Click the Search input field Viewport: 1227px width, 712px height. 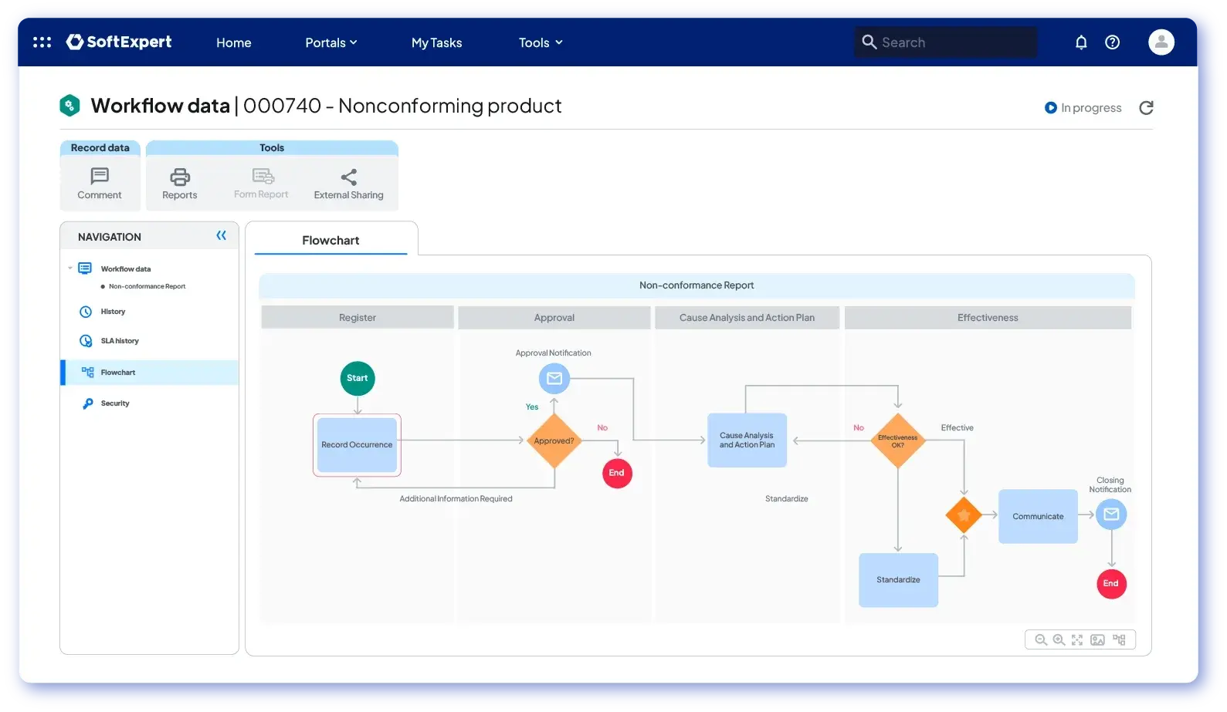click(x=954, y=42)
